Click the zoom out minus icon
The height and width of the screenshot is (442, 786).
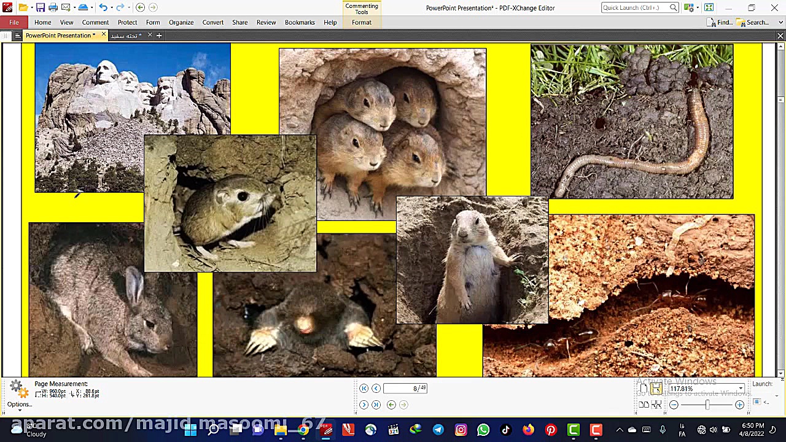point(674,405)
